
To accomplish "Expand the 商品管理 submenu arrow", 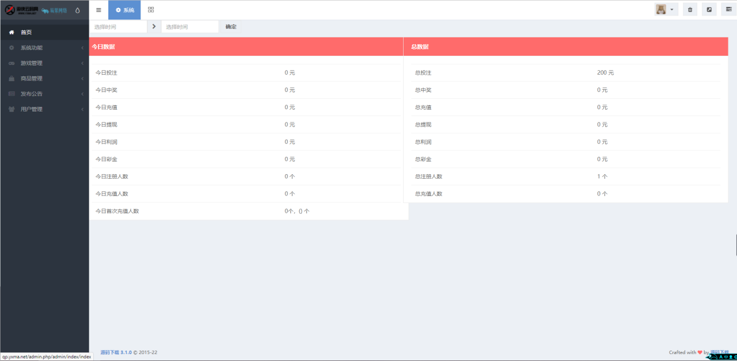I will click(82, 78).
